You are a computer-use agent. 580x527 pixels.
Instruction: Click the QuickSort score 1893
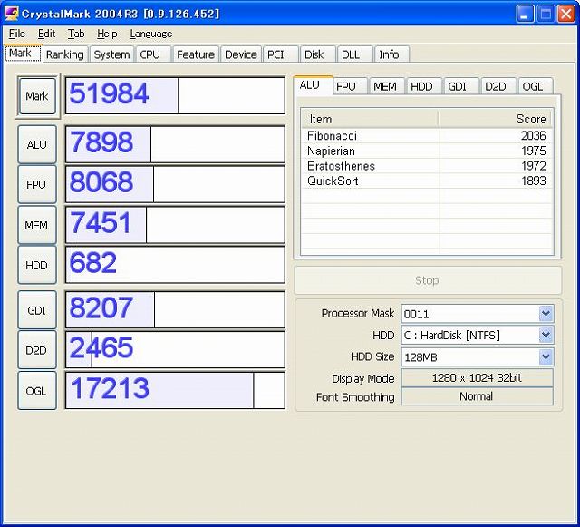point(534,181)
